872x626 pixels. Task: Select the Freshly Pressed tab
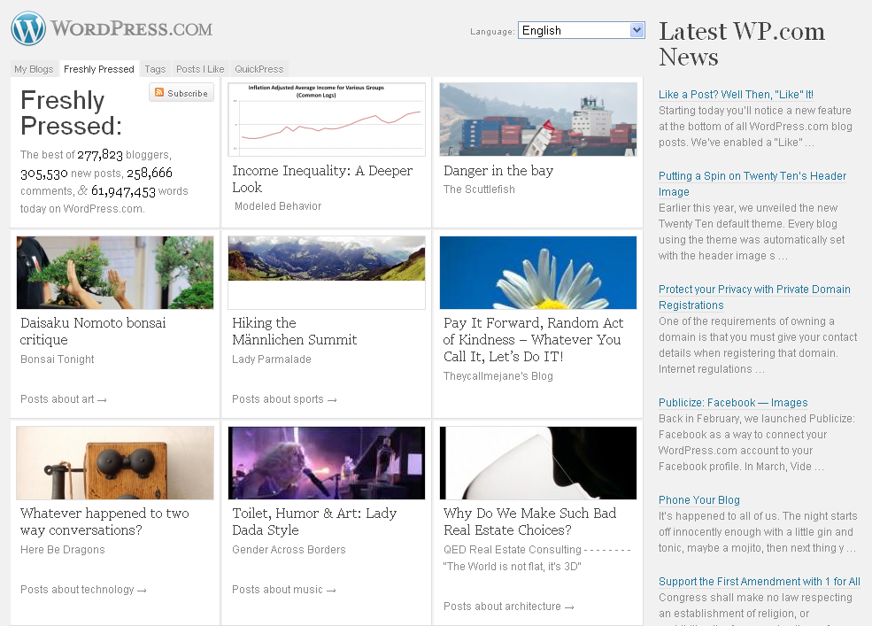[x=99, y=69]
